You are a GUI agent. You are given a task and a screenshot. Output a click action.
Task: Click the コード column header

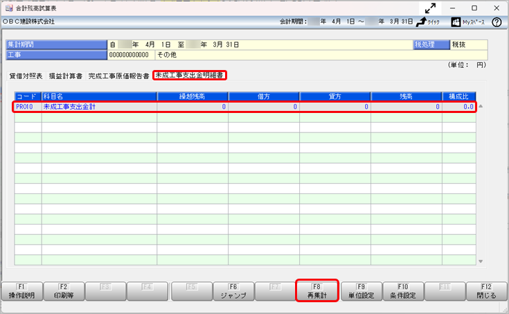(x=28, y=96)
